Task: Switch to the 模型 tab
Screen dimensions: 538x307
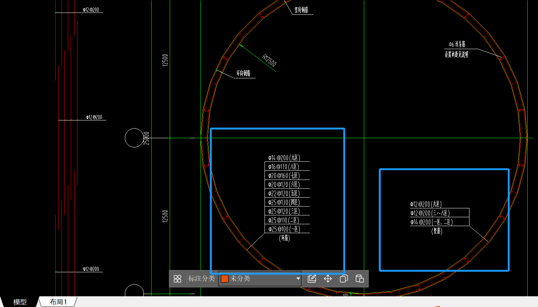Action: click(20, 302)
